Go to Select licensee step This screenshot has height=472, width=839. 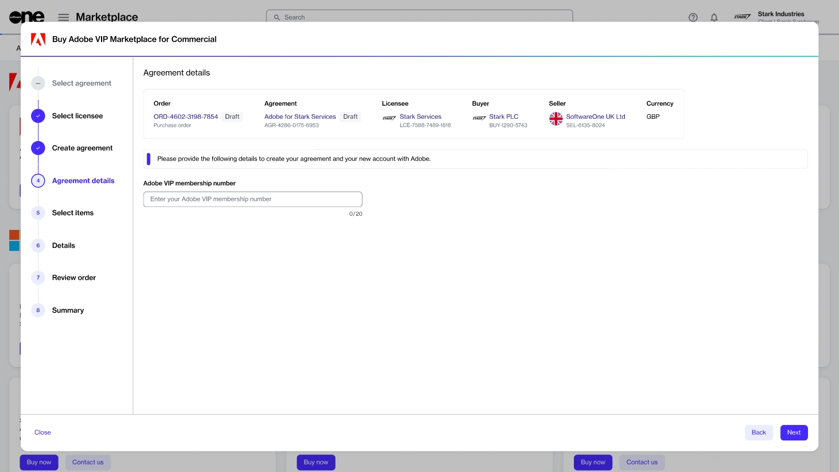77,116
